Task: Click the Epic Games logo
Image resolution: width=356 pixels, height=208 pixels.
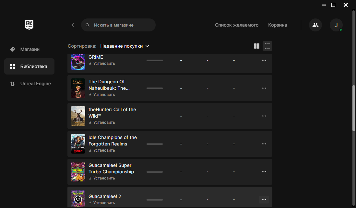Action: [x=29, y=25]
